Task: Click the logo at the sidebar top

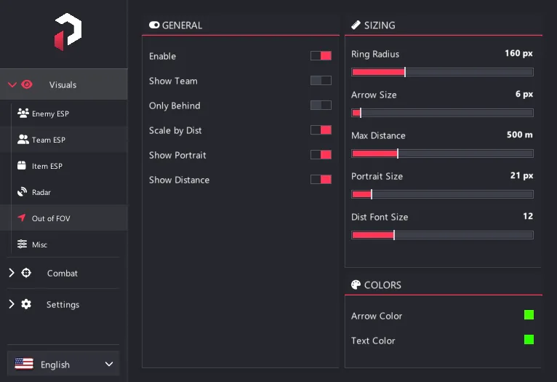Action: [x=68, y=31]
